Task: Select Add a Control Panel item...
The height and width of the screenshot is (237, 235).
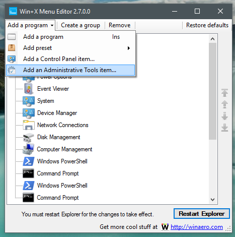Action: click(70, 59)
